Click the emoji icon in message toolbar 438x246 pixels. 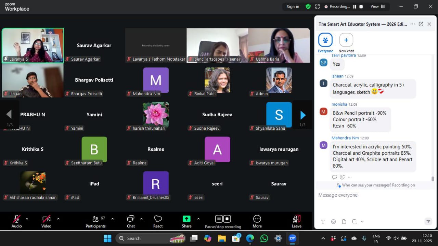tap(333, 222)
